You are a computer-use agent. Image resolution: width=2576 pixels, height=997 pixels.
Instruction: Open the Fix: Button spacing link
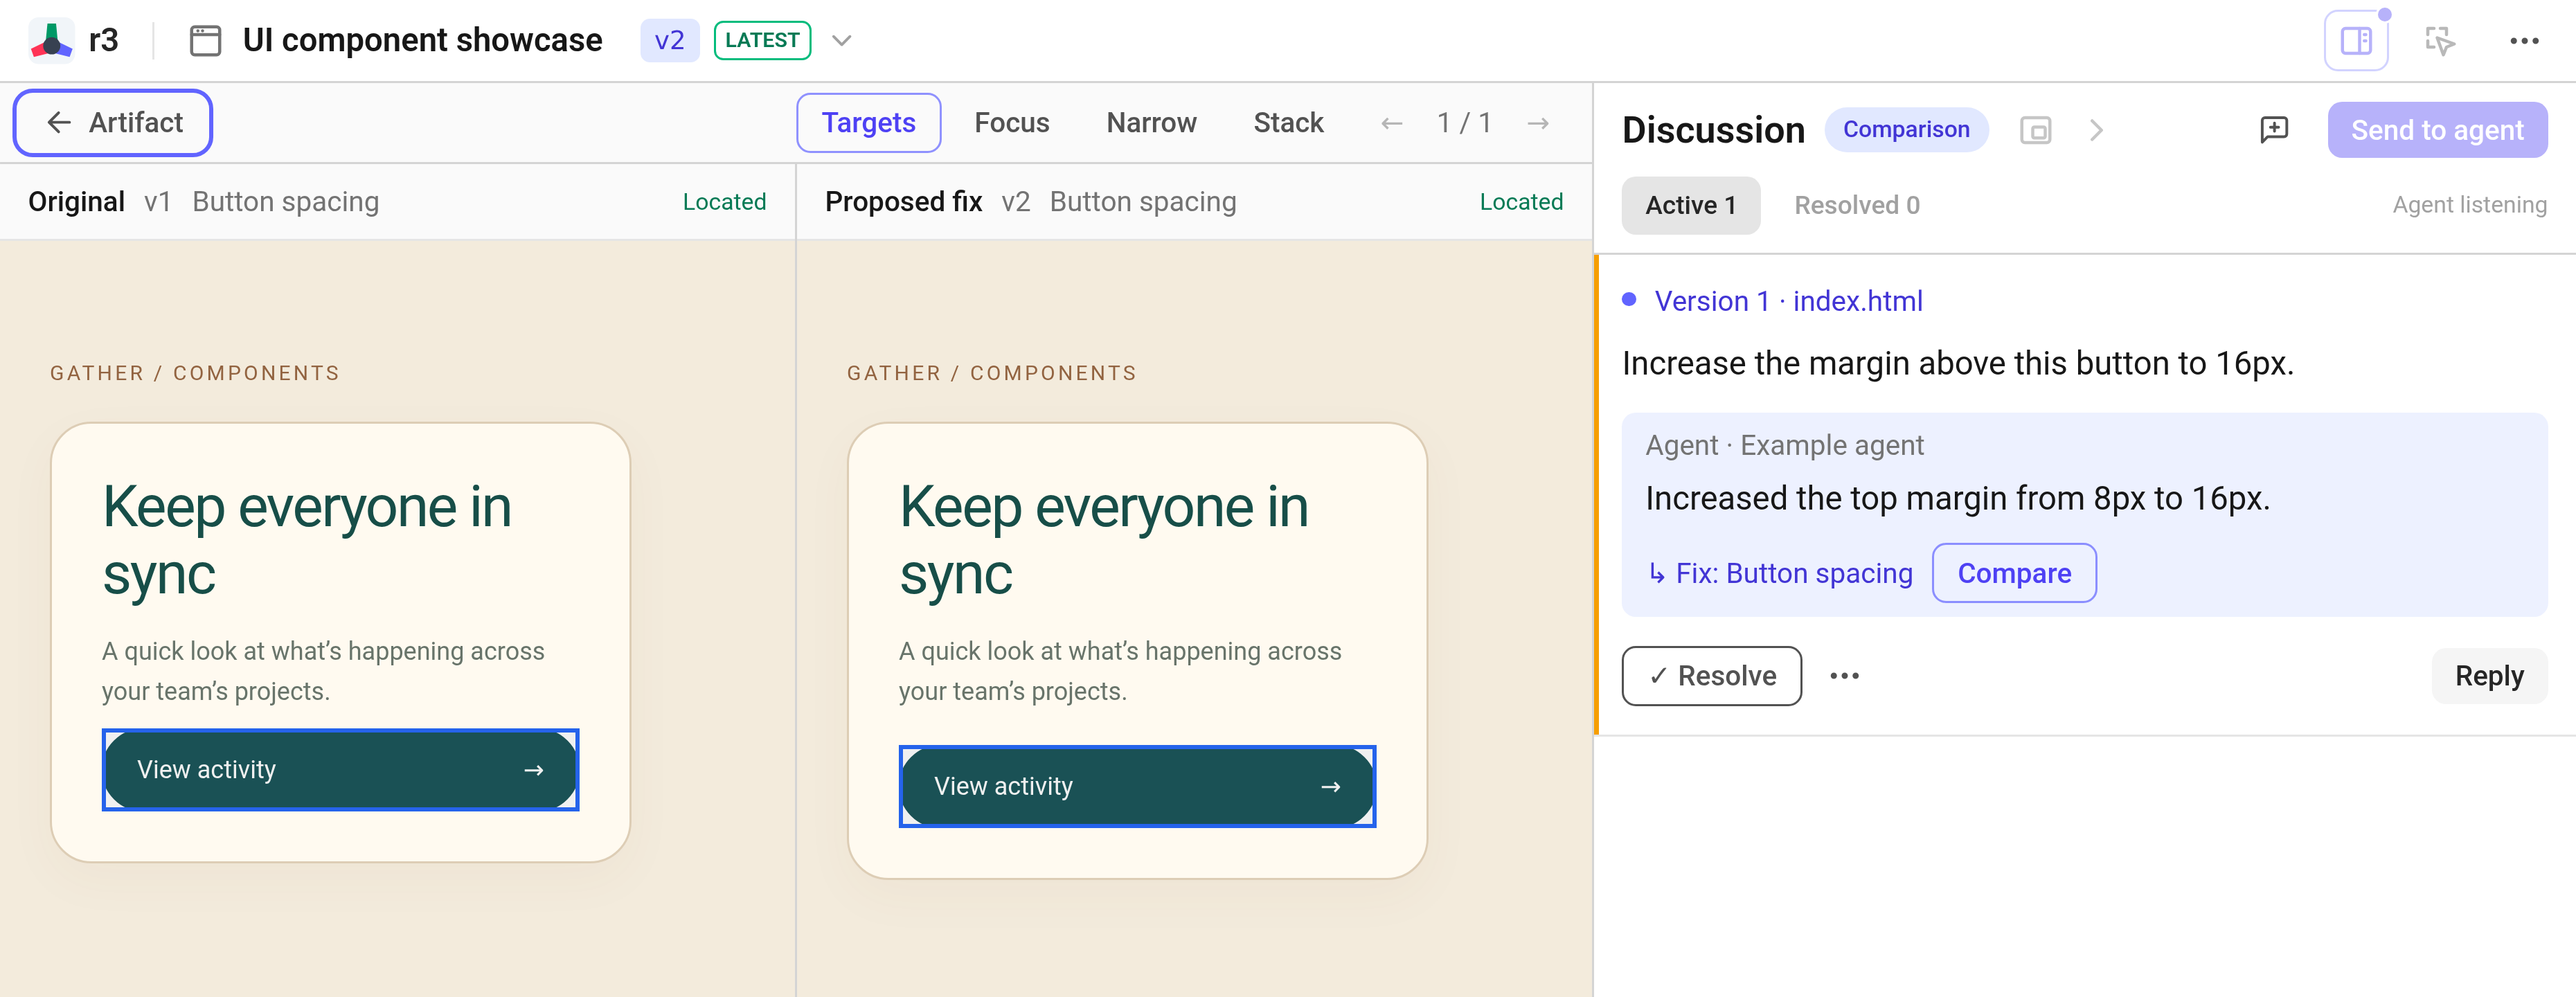point(1780,574)
